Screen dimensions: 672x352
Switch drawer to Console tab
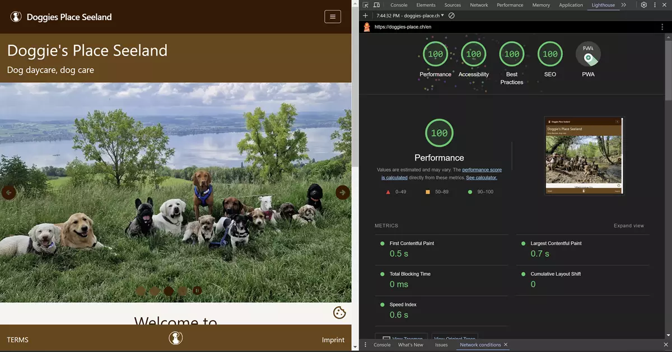click(382, 345)
